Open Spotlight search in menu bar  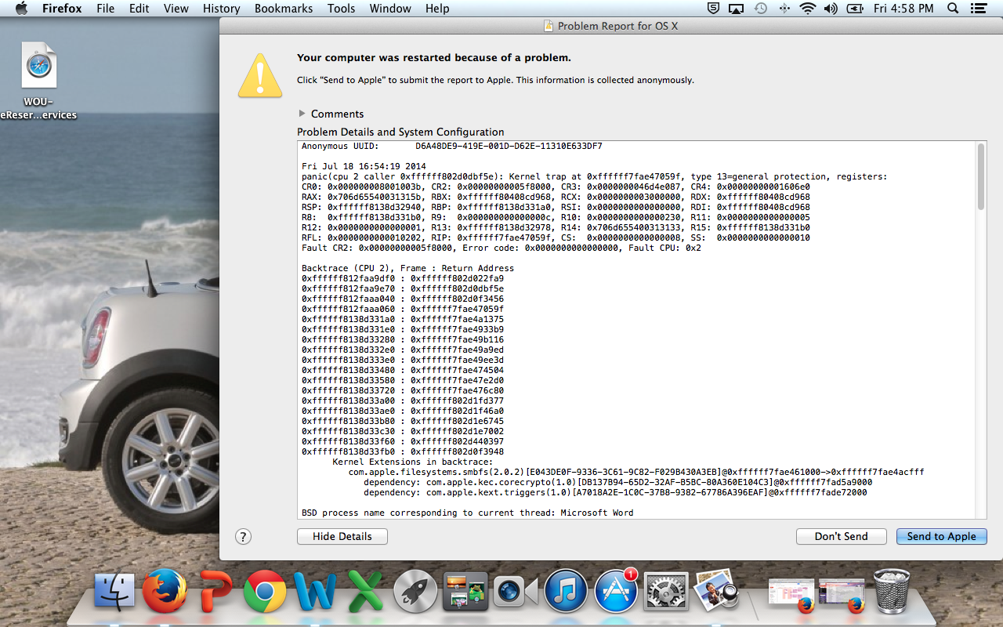[953, 9]
